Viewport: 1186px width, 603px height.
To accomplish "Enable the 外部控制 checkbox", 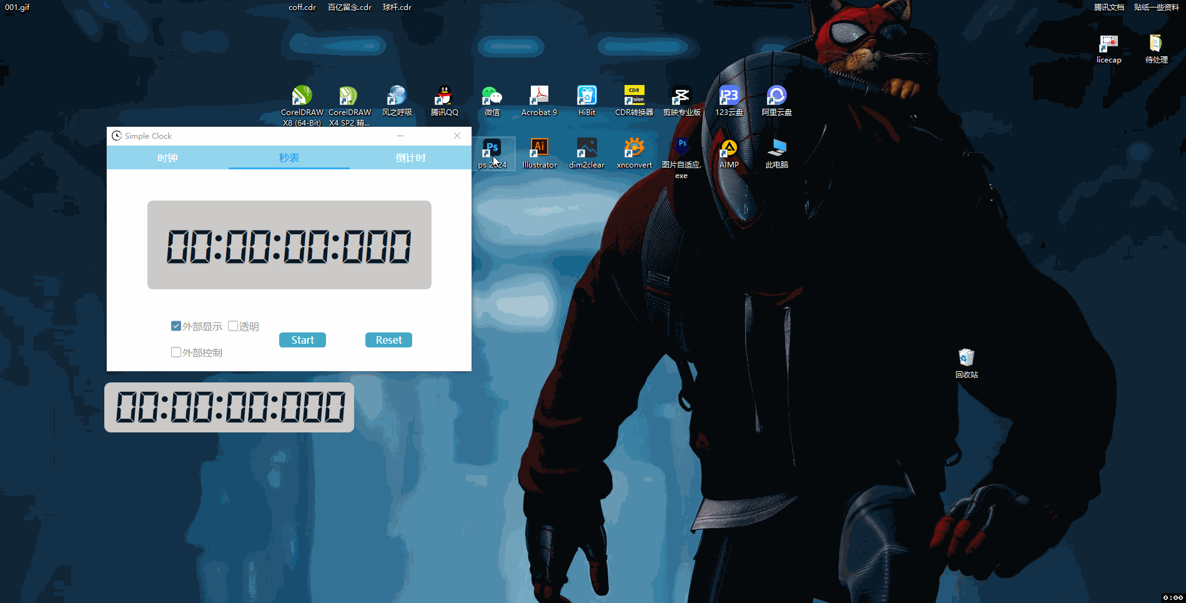I will 176,352.
